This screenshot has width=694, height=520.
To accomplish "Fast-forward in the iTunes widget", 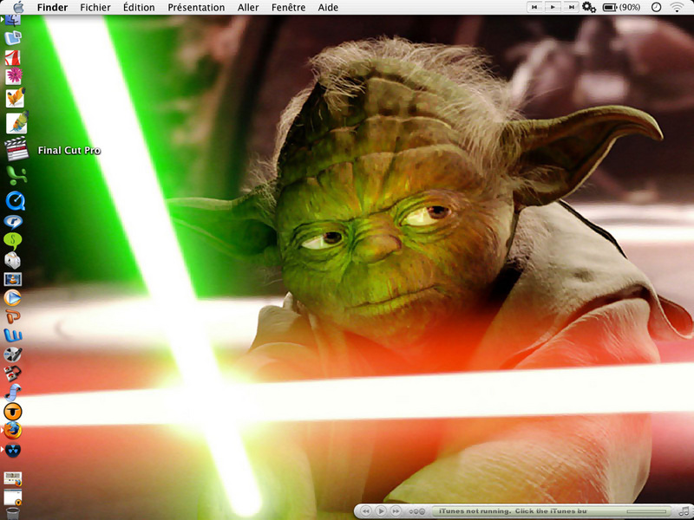I will coord(396,511).
